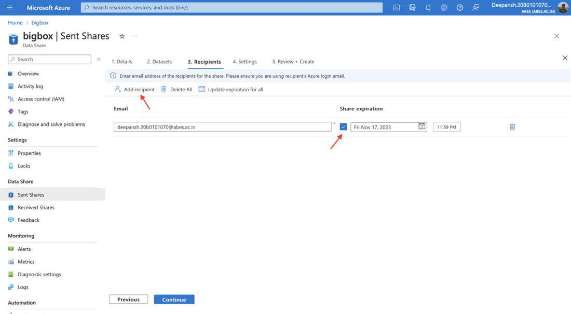
Task: Open Diagnose and solve problems
Action: tap(52, 124)
